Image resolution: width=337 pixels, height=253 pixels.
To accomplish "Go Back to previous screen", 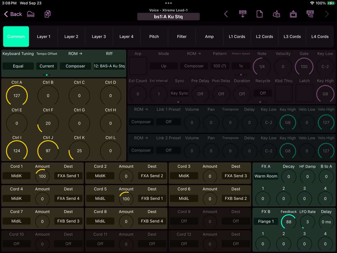I will click(x=13, y=14).
